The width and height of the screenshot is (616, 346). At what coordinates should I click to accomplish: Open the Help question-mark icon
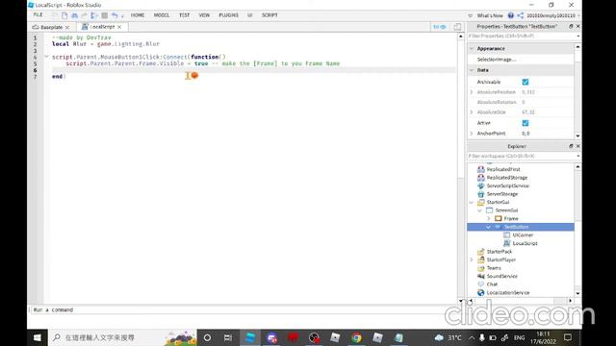(x=510, y=15)
